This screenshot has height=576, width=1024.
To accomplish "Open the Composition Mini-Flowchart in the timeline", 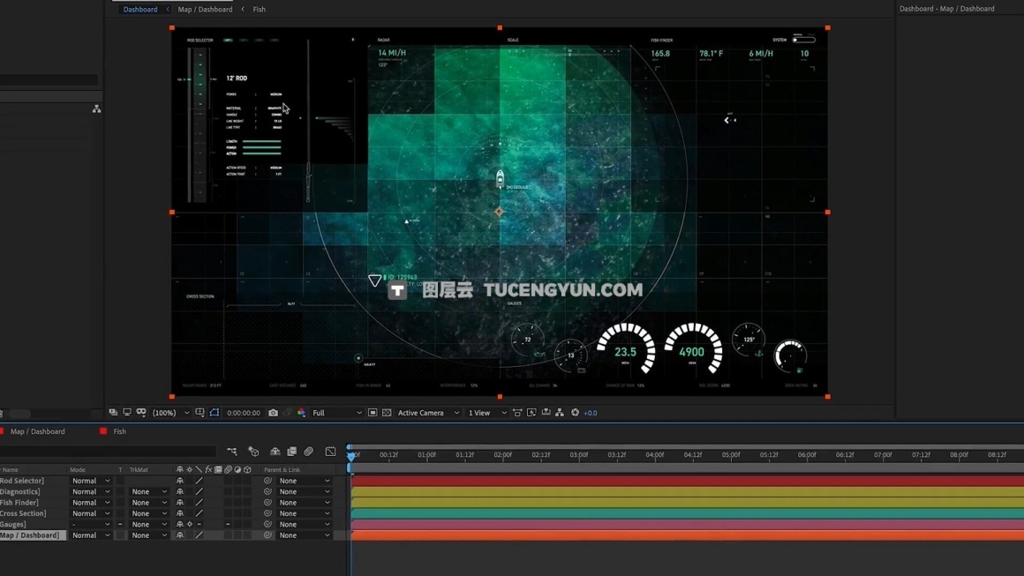I will tap(232, 452).
